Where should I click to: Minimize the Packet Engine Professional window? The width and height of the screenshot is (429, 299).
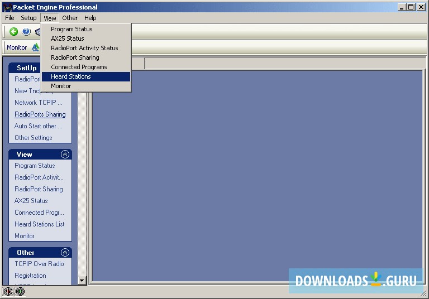402,7
